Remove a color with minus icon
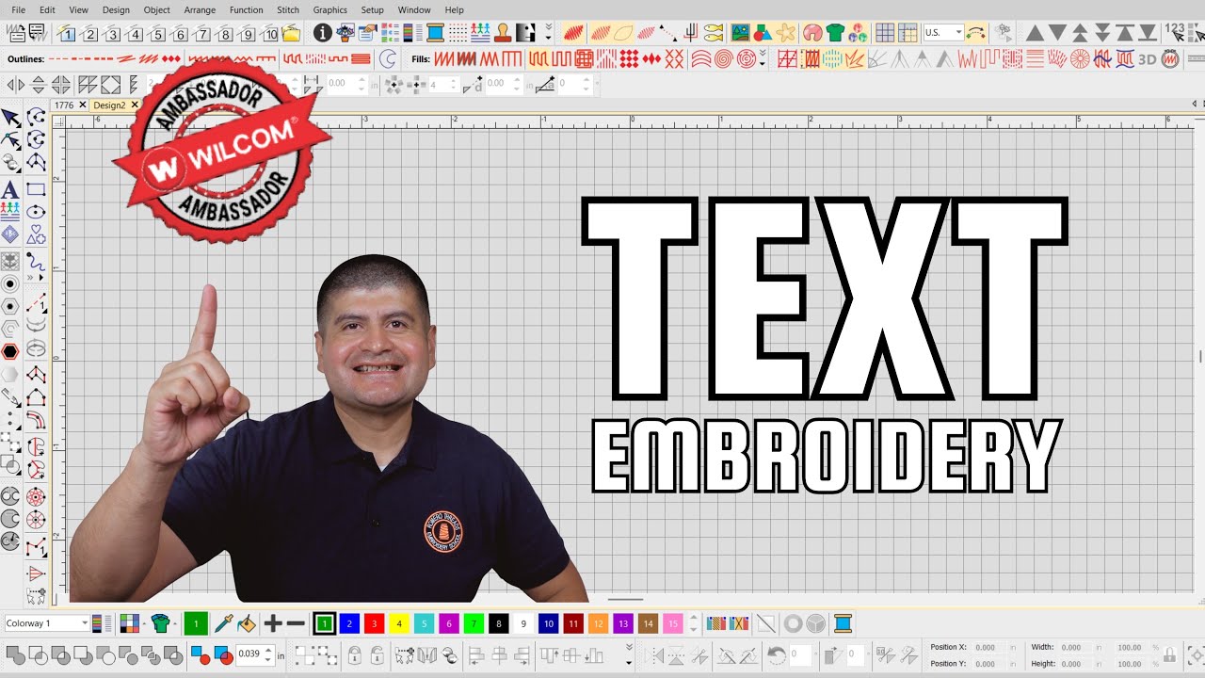1205x678 pixels. tap(296, 623)
